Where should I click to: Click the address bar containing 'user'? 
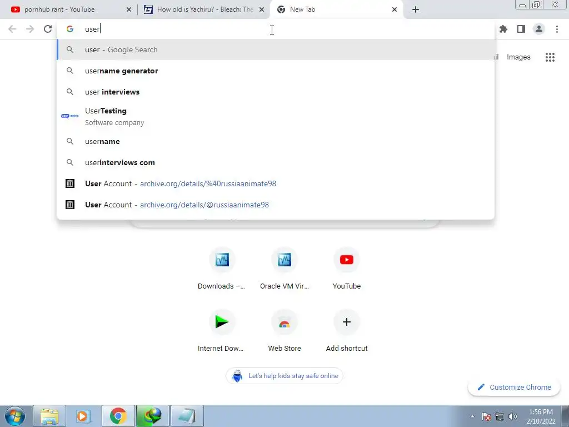(276, 29)
